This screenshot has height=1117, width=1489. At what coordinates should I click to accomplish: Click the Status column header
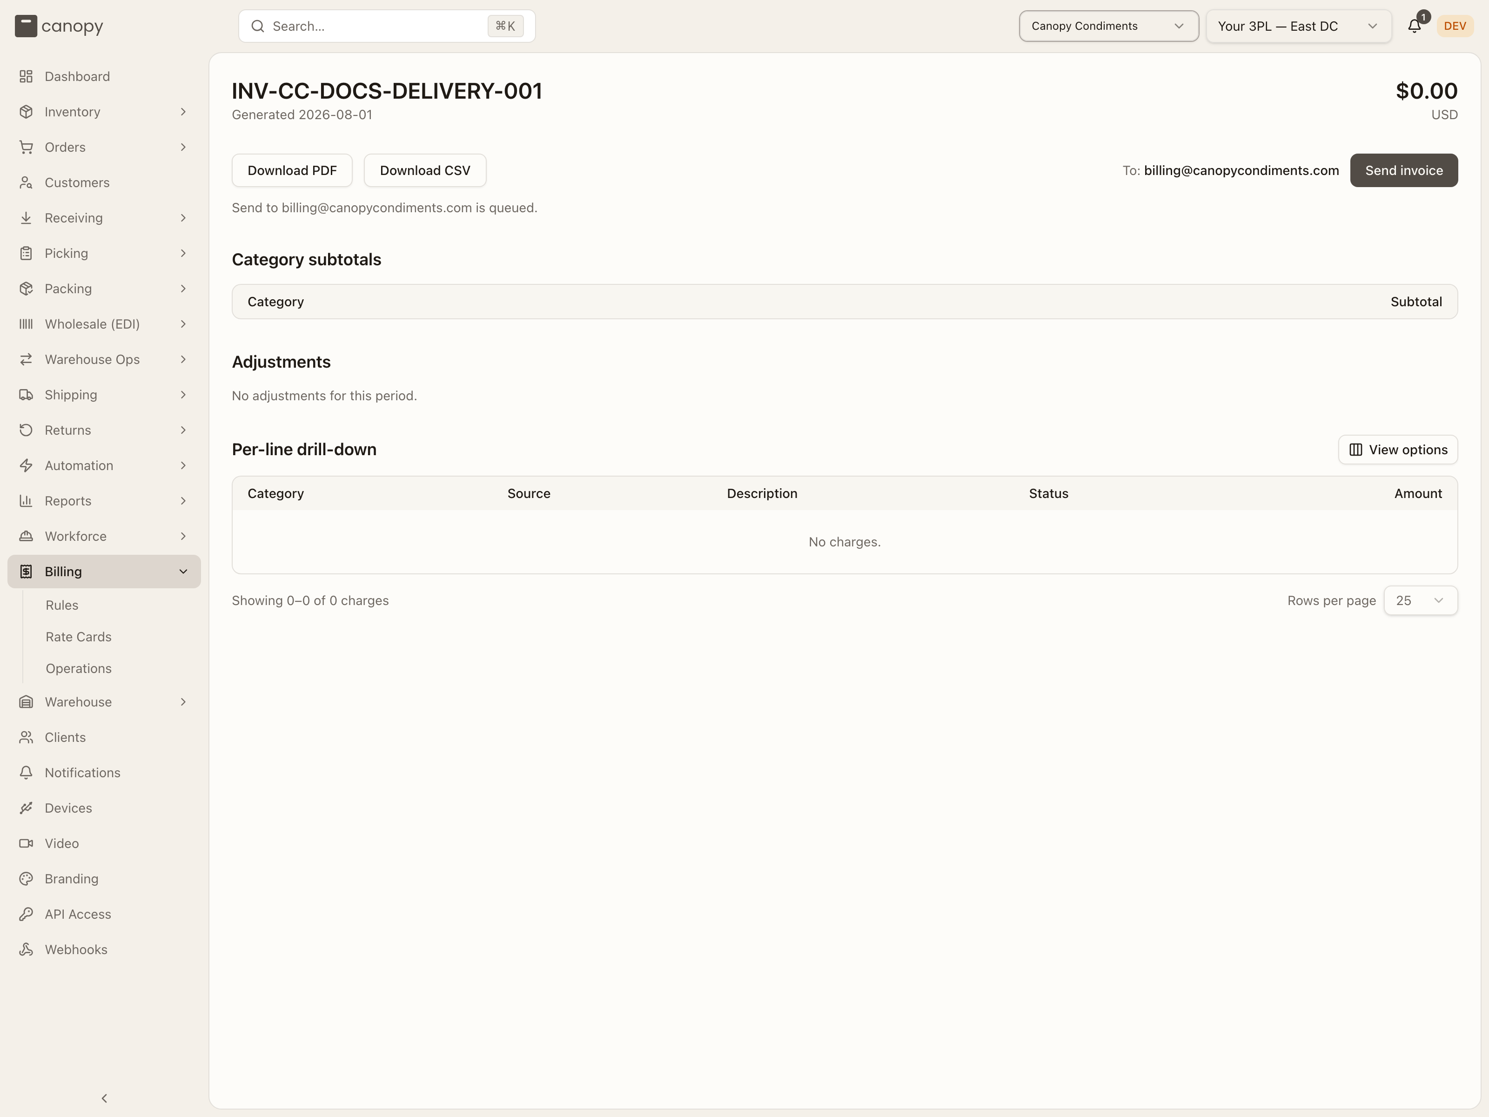coord(1048,493)
